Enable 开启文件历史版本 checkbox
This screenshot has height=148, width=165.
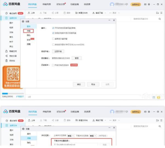click(53, 65)
